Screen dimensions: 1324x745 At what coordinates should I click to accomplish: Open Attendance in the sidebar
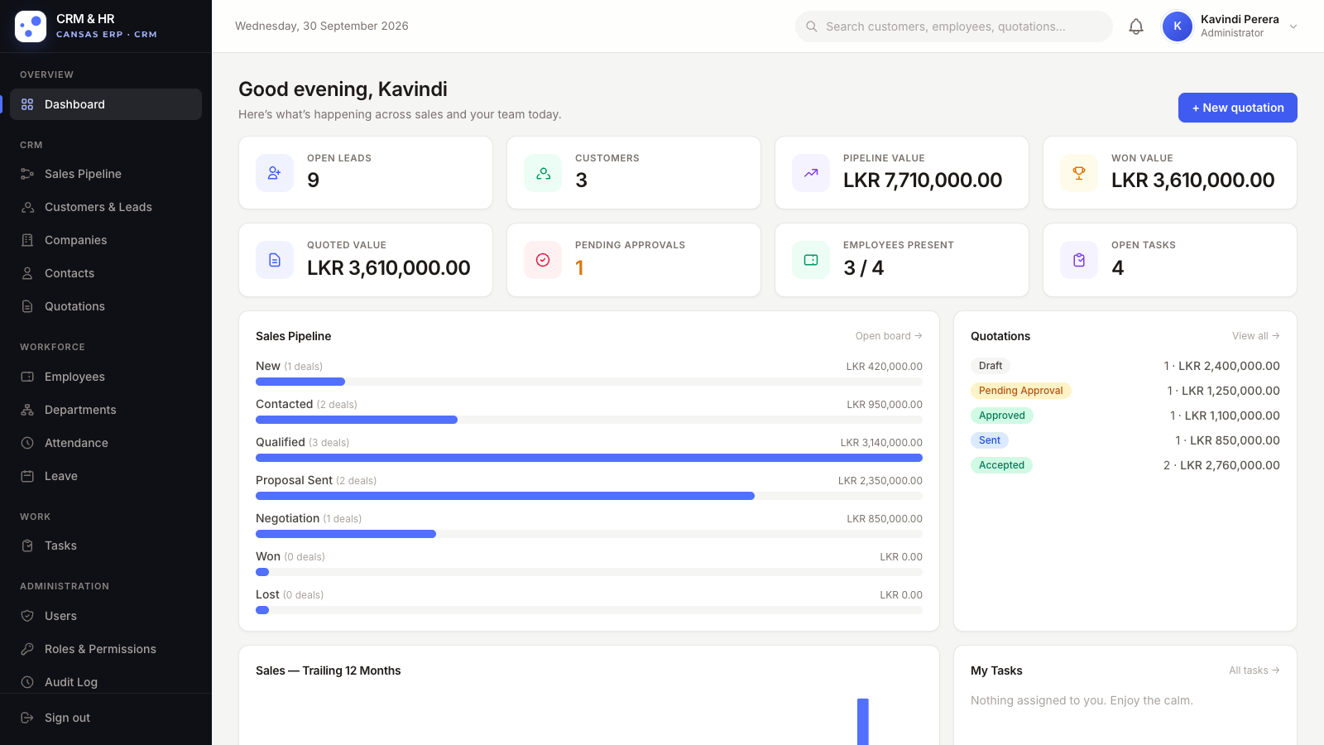click(x=106, y=443)
